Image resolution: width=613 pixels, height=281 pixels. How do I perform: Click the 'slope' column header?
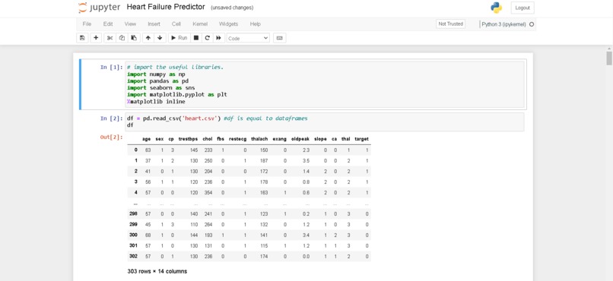[320, 139]
